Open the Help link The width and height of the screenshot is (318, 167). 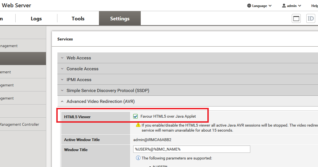(314, 6)
